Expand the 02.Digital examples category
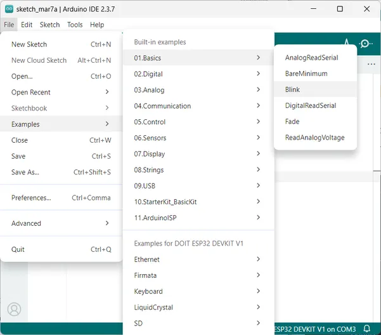381x335 pixels. (198, 74)
